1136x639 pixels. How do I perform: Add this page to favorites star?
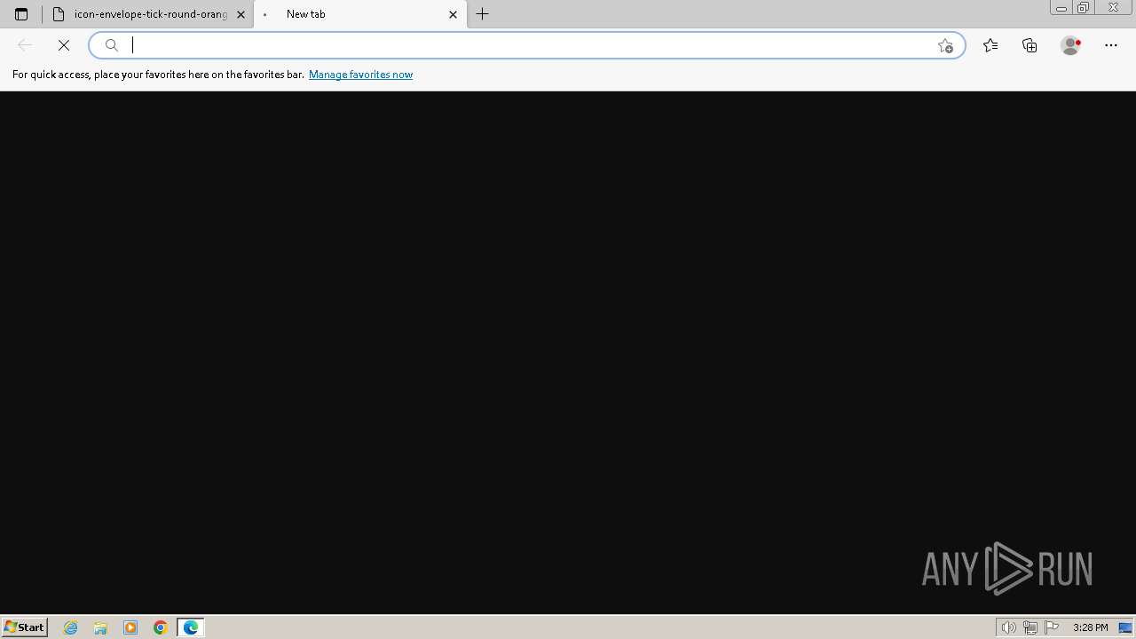point(945,45)
